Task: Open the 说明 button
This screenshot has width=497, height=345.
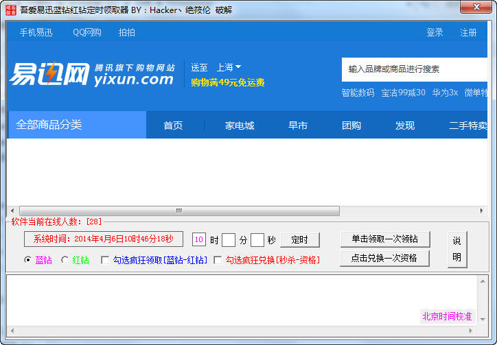Action: point(457,250)
